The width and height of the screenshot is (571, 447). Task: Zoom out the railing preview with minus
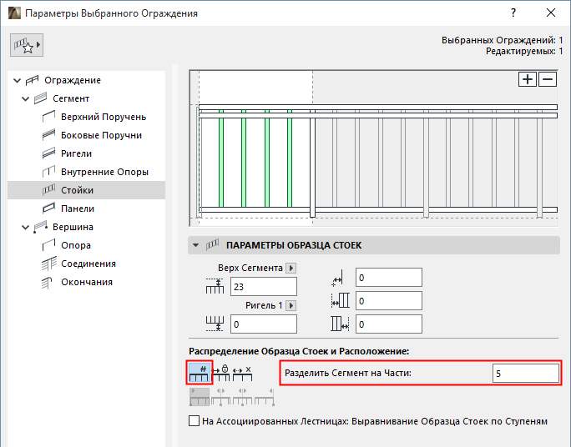[x=548, y=79]
